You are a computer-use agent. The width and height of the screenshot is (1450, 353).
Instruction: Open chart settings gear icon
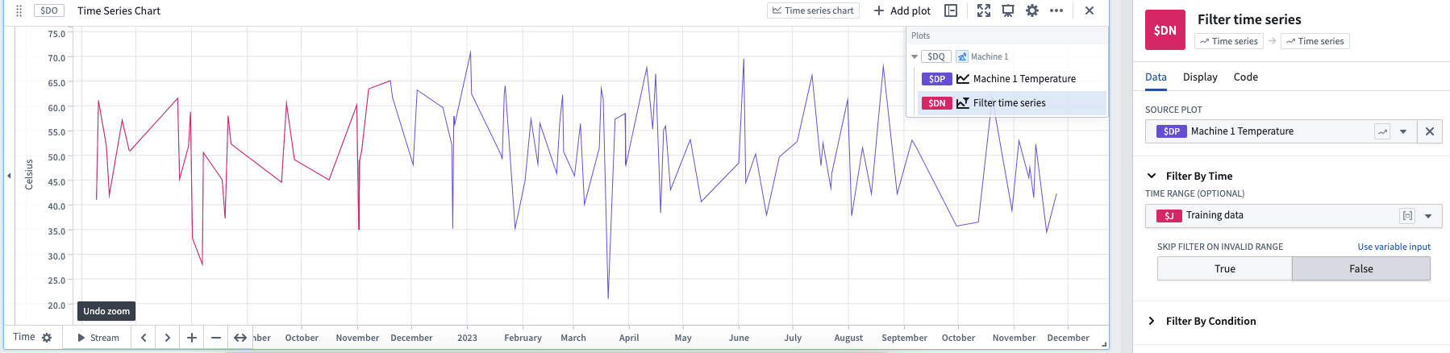pos(1032,10)
